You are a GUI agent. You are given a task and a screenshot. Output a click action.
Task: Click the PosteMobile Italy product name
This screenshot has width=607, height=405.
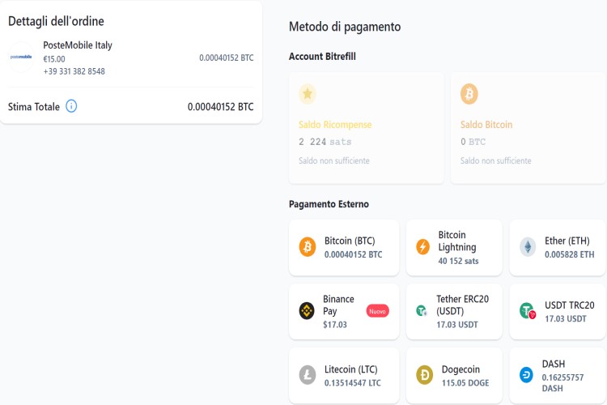tap(78, 45)
